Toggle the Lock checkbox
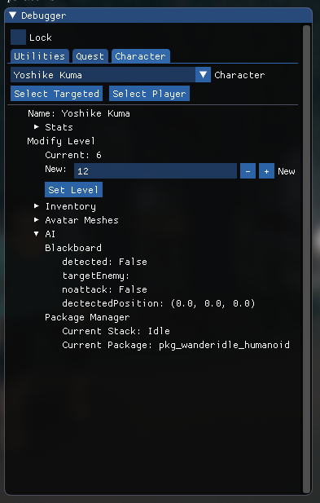Image resolution: width=320 pixels, height=503 pixels. [18, 38]
